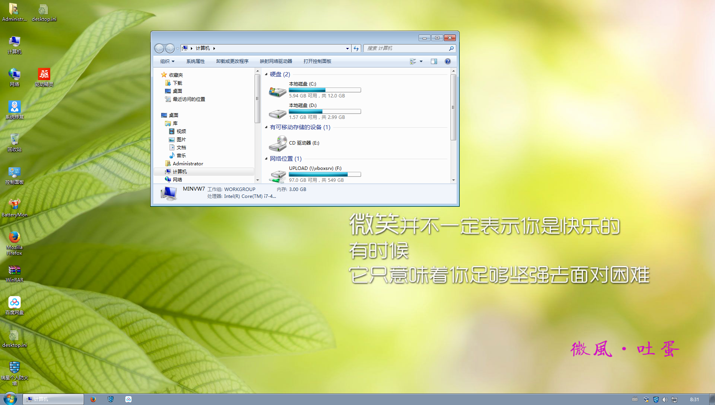Image resolution: width=715 pixels, height=405 pixels.
Task: Collapse the 硬盘 (2) group
Action: pyautogui.click(x=266, y=74)
